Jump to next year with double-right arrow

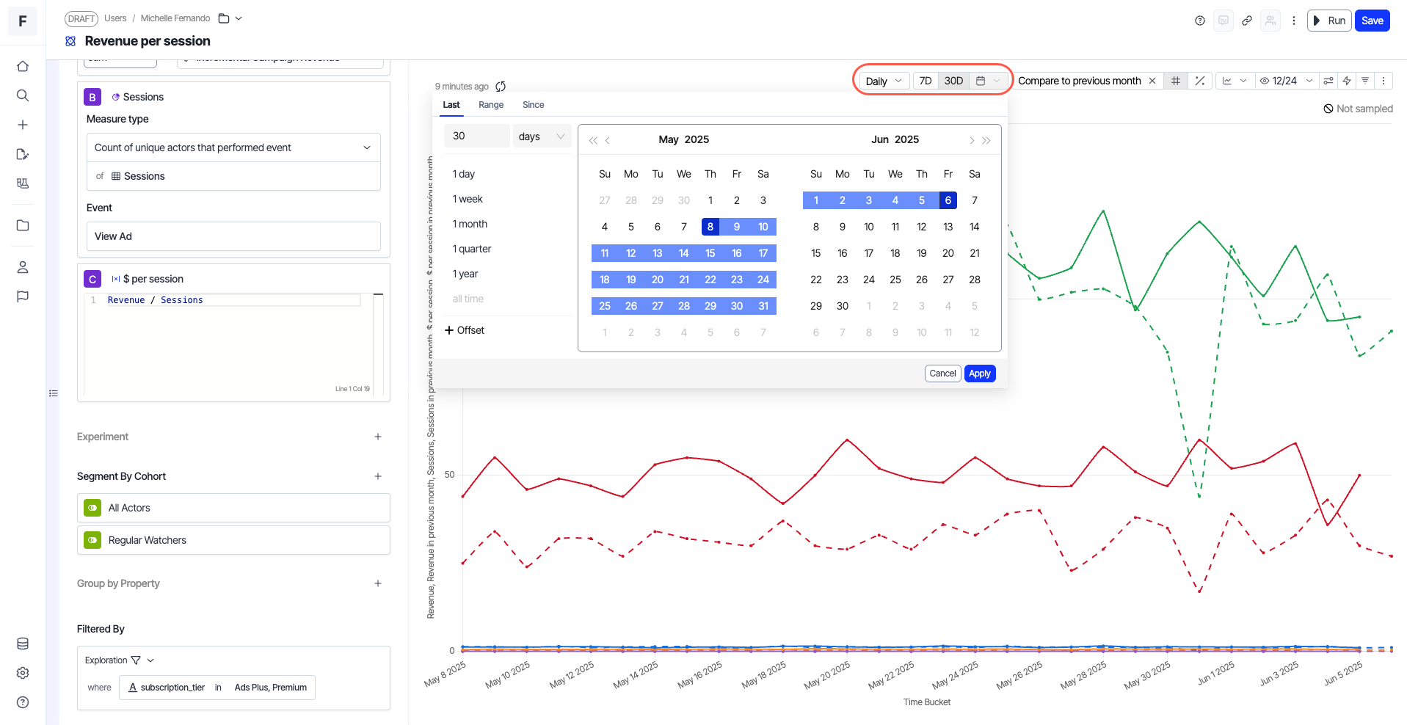(x=986, y=140)
